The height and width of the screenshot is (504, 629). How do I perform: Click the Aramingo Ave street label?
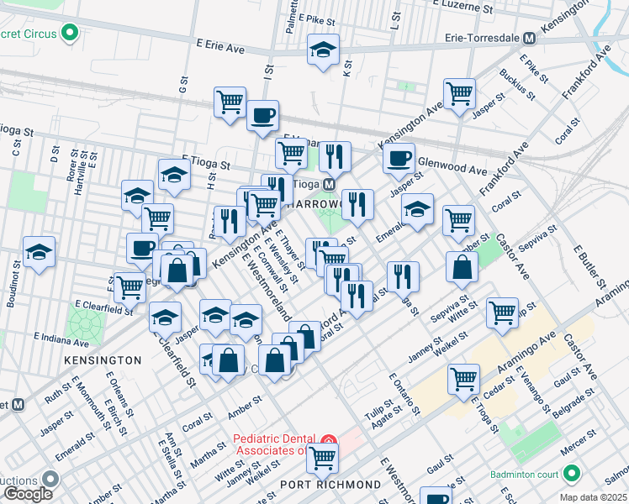(x=526, y=353)
